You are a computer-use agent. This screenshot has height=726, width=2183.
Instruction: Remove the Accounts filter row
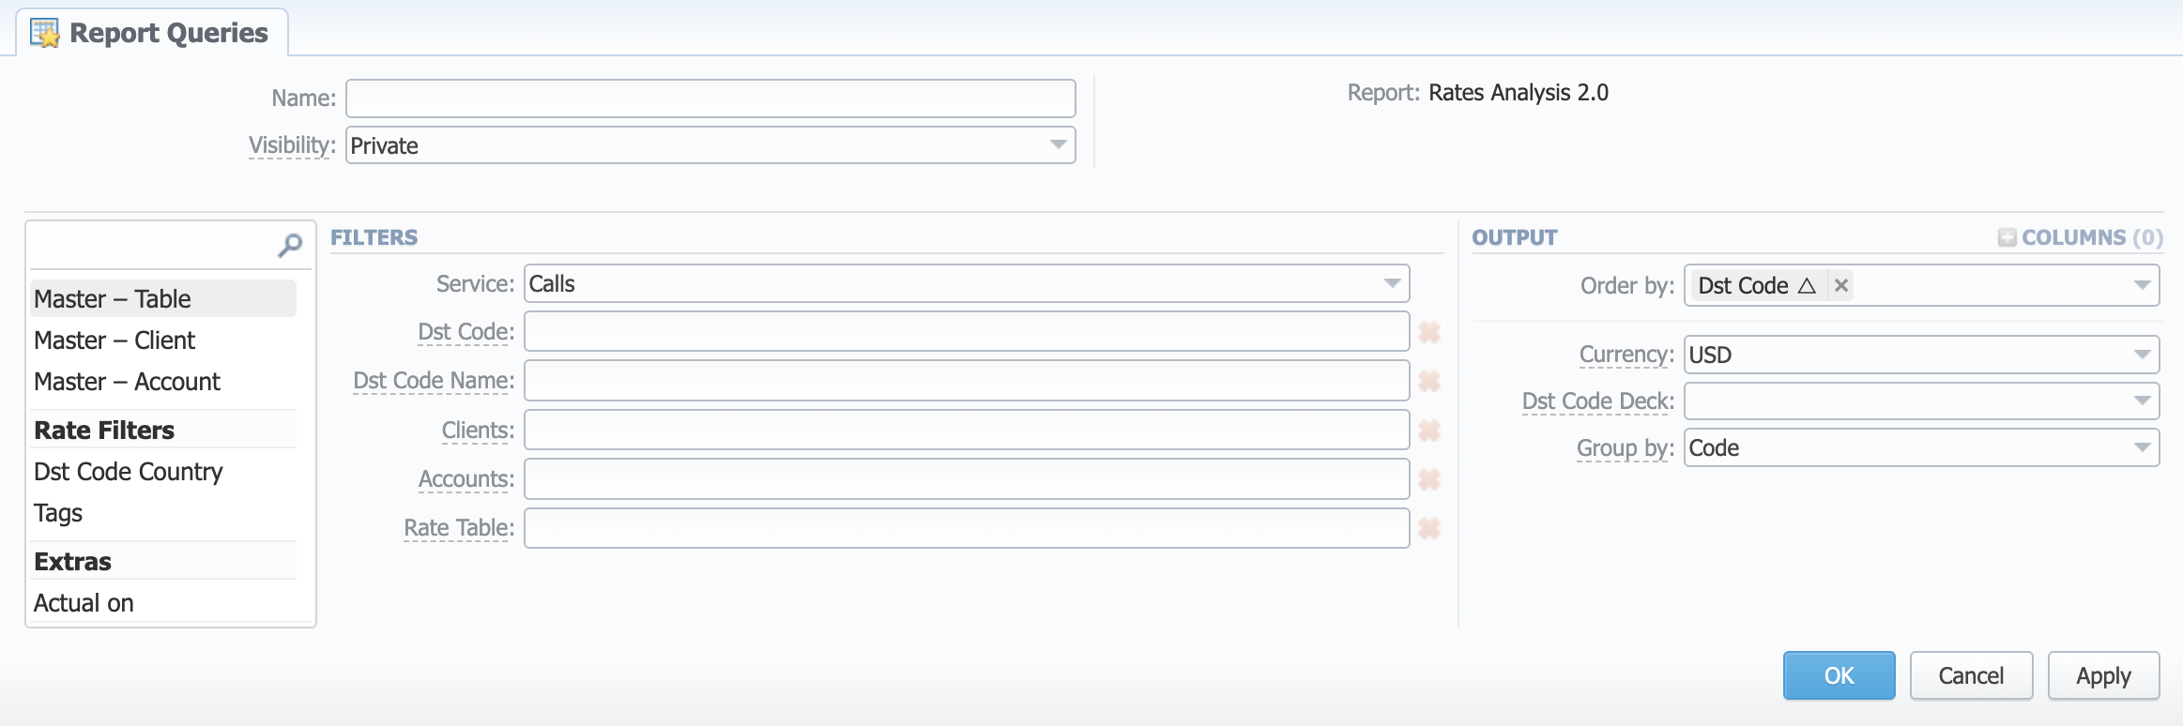pyautogui.click(x=1429, y=479)
